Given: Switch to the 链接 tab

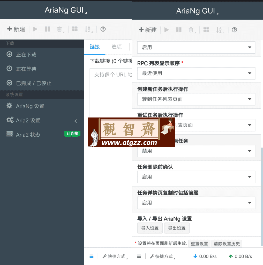Looking at the screenshot, I should click(x=95, y=47).
